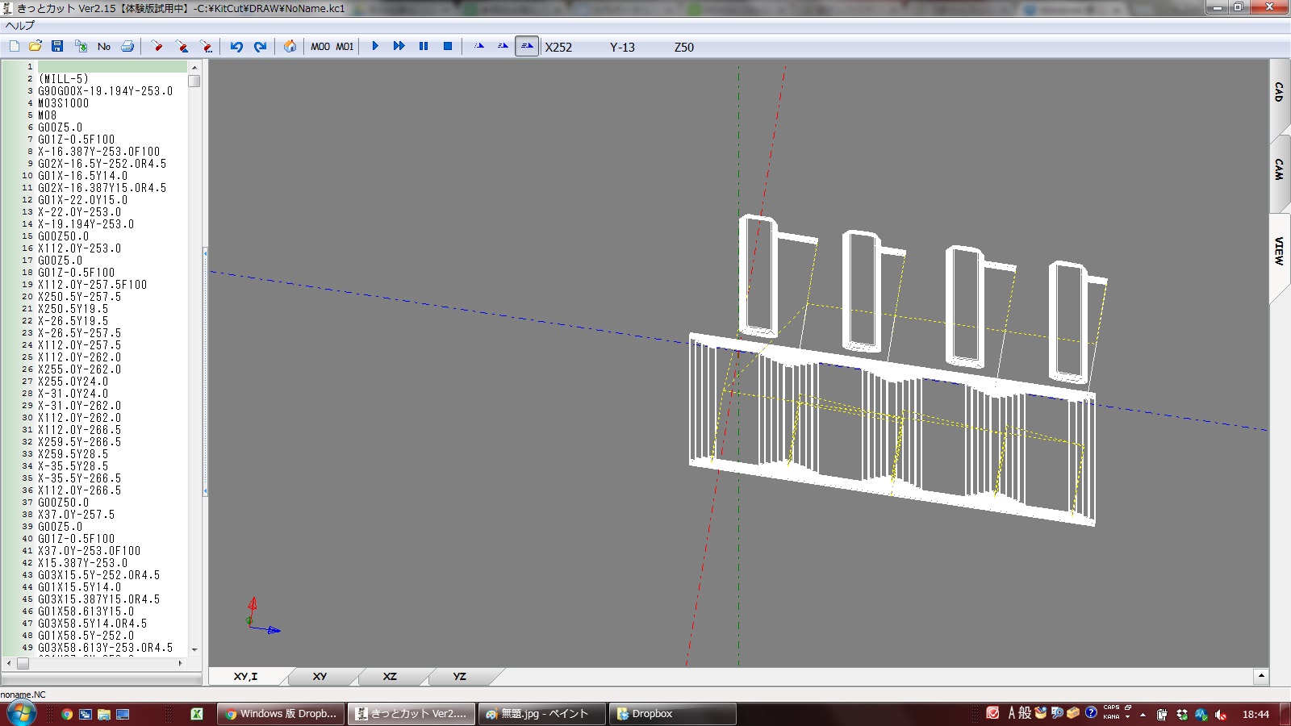Viewport: 1291px width, 726px height.
Task: Select the first red tool path icon
Action: pos(157,47)
